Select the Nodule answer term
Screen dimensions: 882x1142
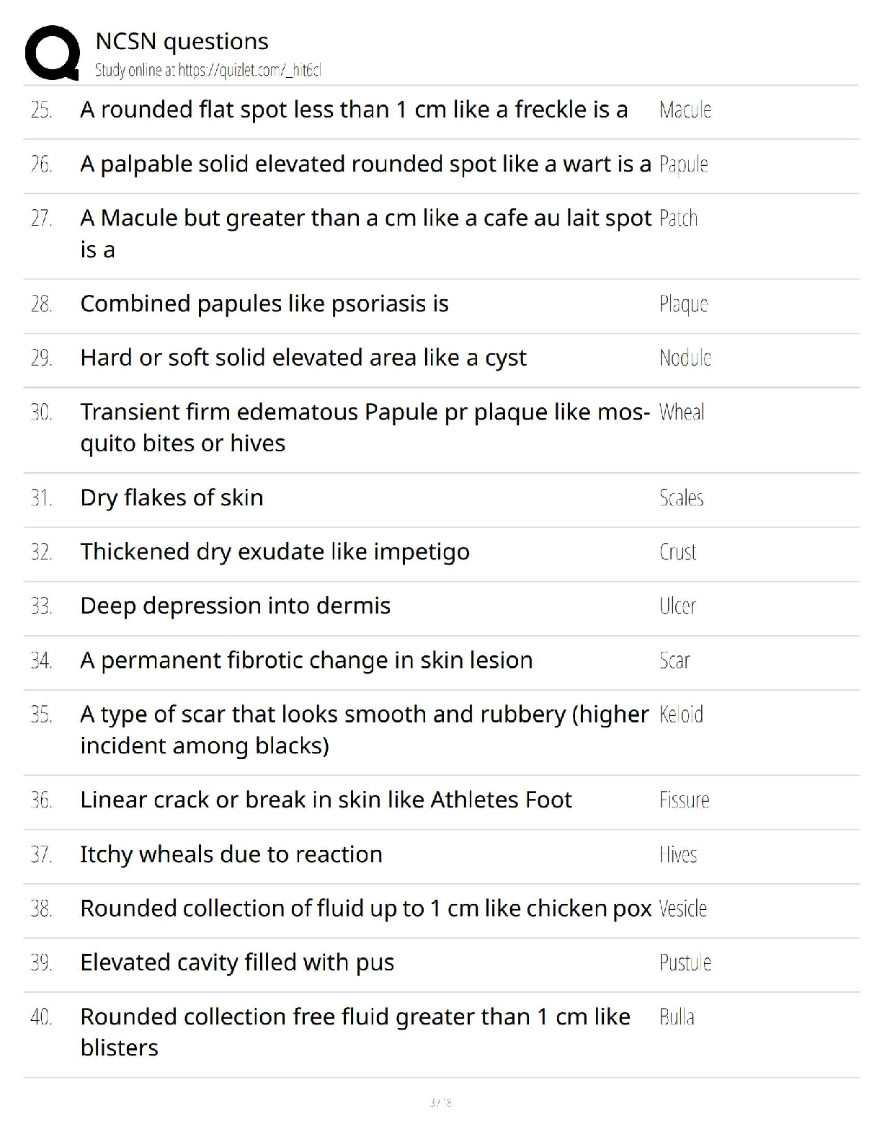coord(685,358)
